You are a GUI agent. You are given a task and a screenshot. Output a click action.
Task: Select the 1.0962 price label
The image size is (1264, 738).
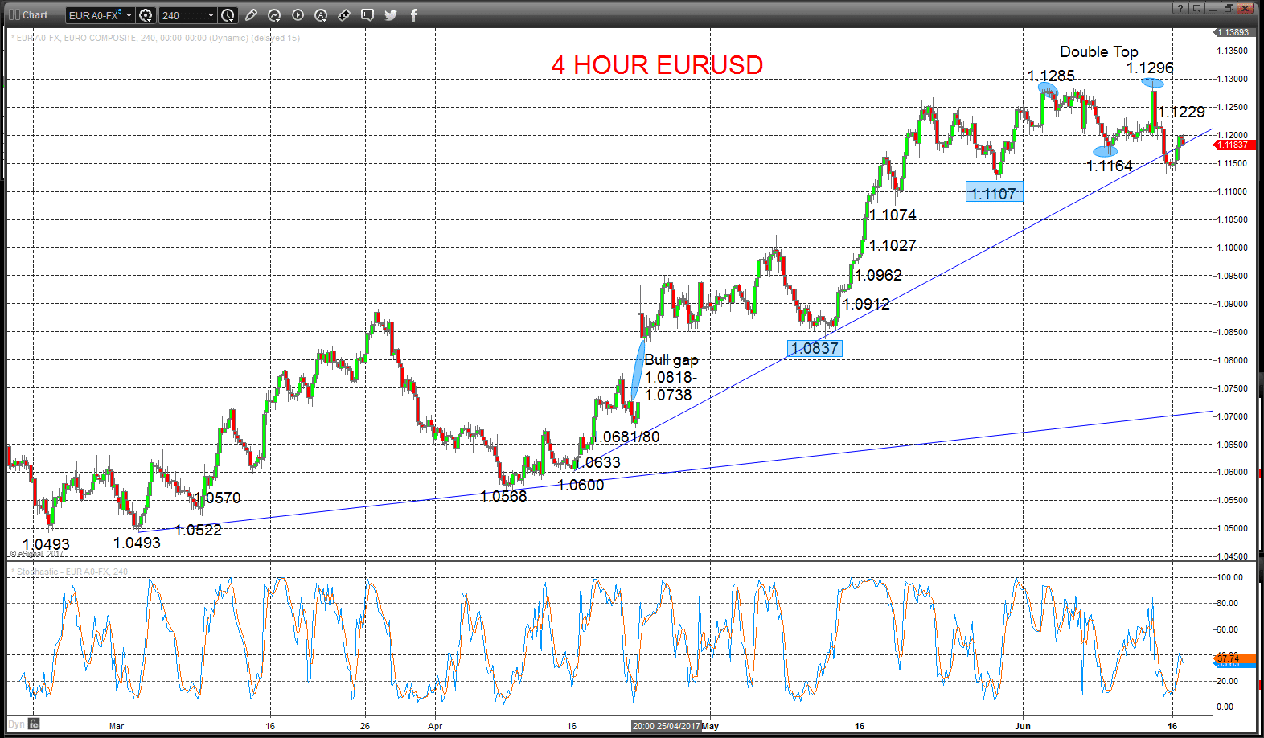coord(878,275)
